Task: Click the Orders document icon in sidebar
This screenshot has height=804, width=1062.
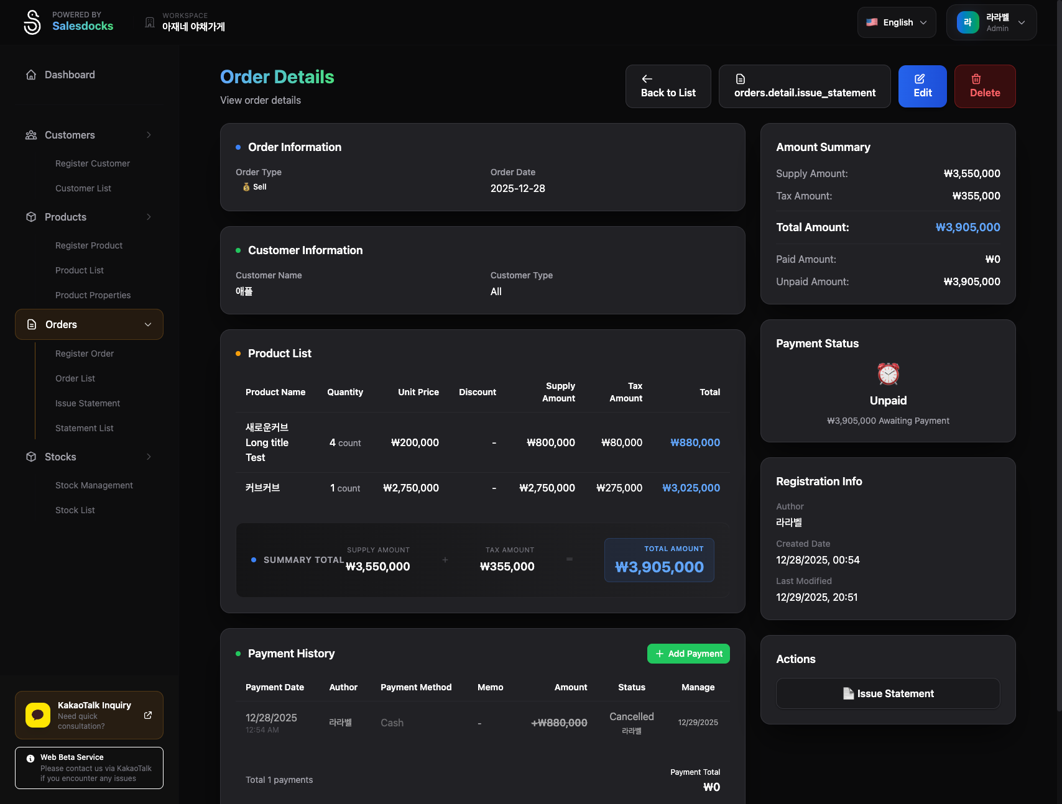Action: coord(31,324)
